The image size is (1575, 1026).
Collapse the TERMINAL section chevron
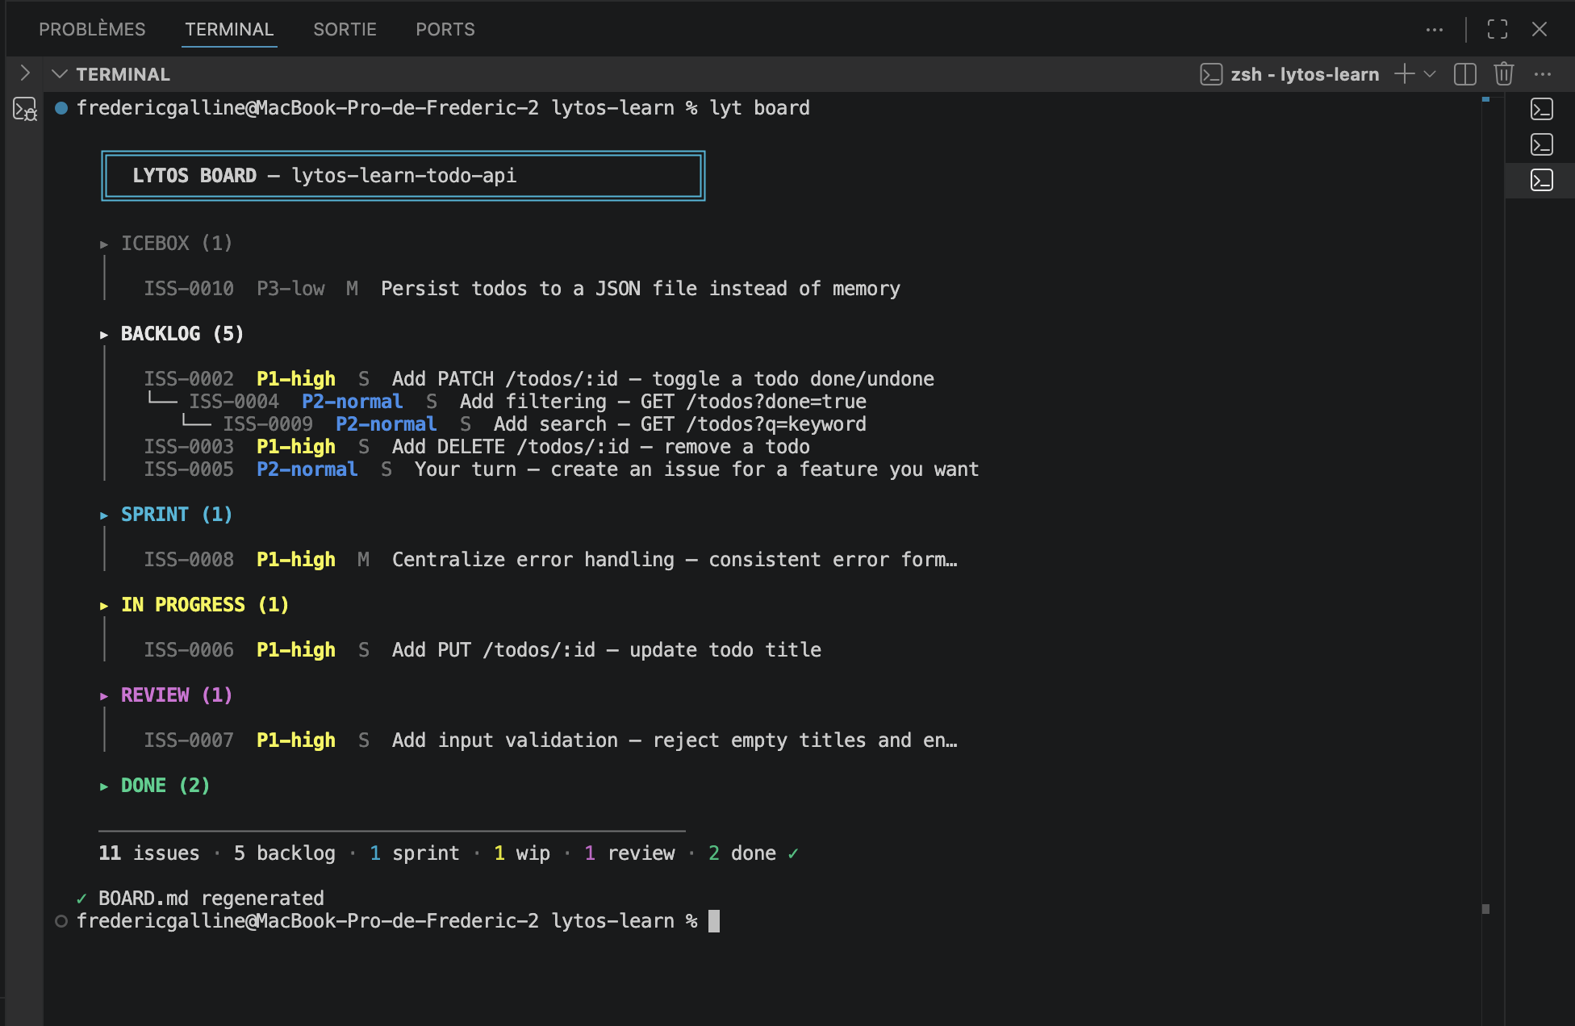60,73
